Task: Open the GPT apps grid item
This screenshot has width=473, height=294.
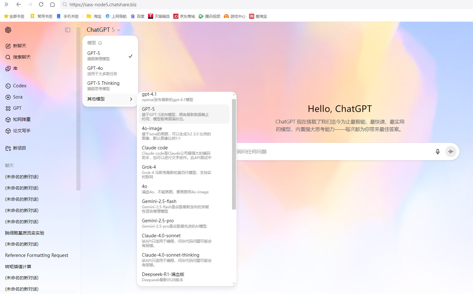Action: coord(13,108)
